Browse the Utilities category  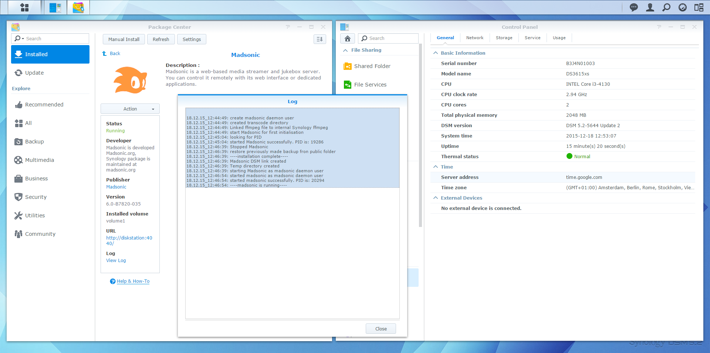click(50, 215)
